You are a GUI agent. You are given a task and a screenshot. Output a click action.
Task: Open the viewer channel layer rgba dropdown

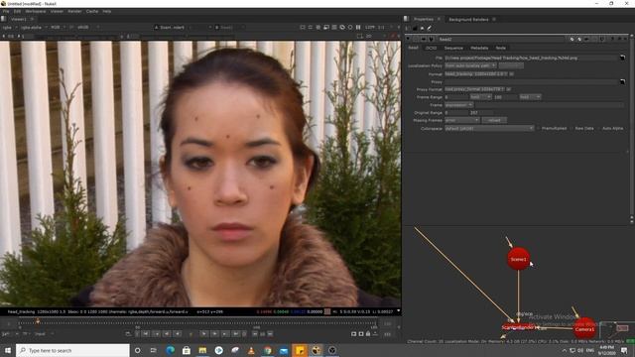coord(10,27)
